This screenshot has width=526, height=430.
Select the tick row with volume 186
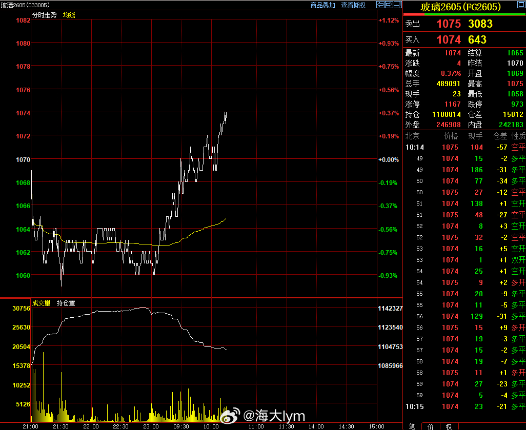coord(465,170)
